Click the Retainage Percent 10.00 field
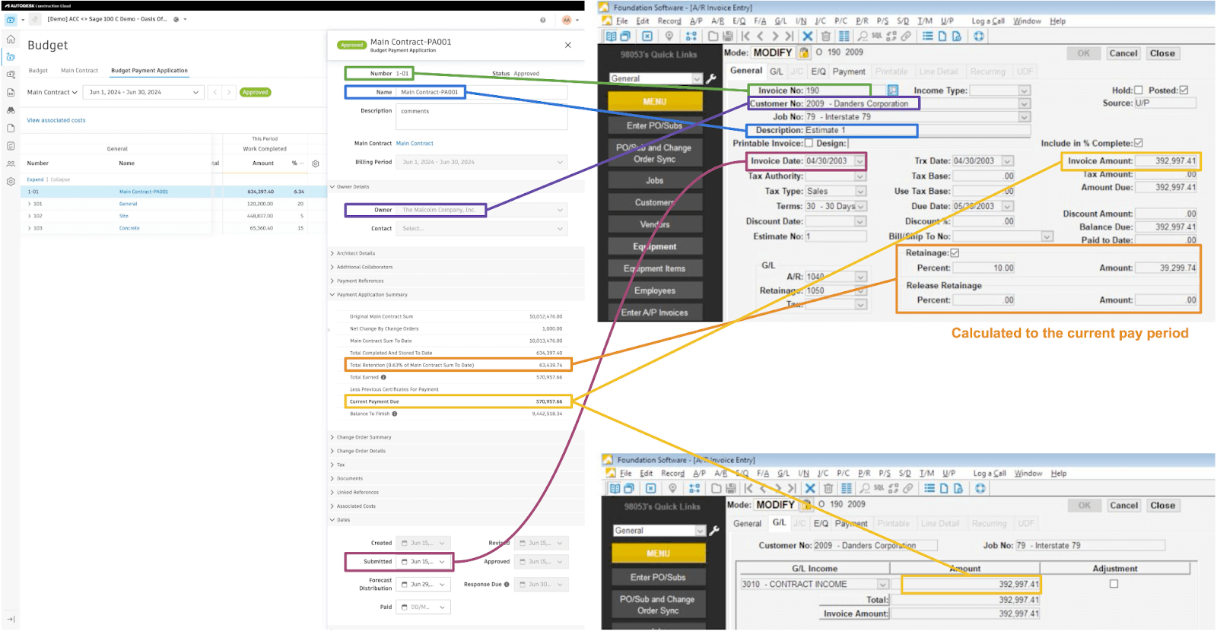Viewport: 1217px width, 631px height. [983, 268]
